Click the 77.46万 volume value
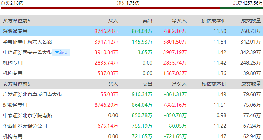This screenshot has height=140, width=263. click(252, 115)
